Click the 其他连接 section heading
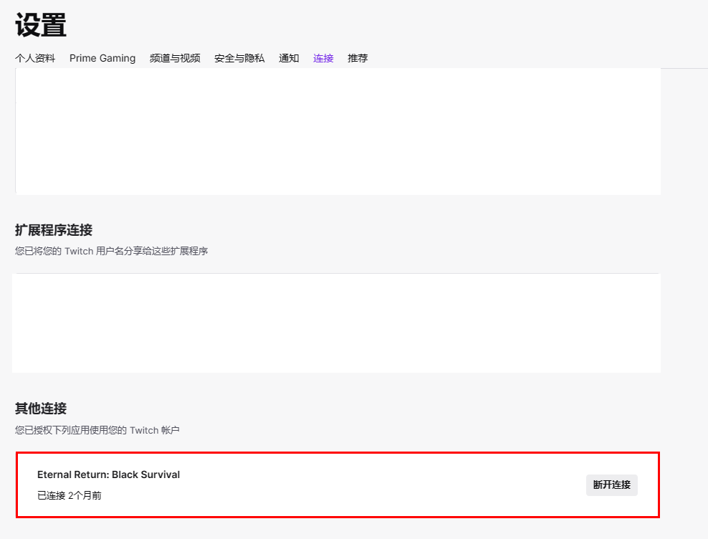Viewport: 708px width, 539px height. click(41, 409)
